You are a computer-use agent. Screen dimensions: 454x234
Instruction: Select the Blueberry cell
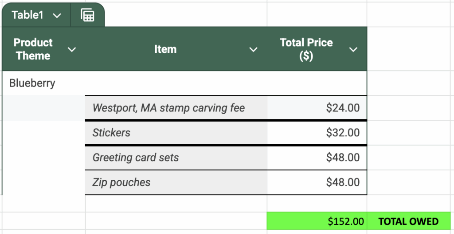pos(32,83)
